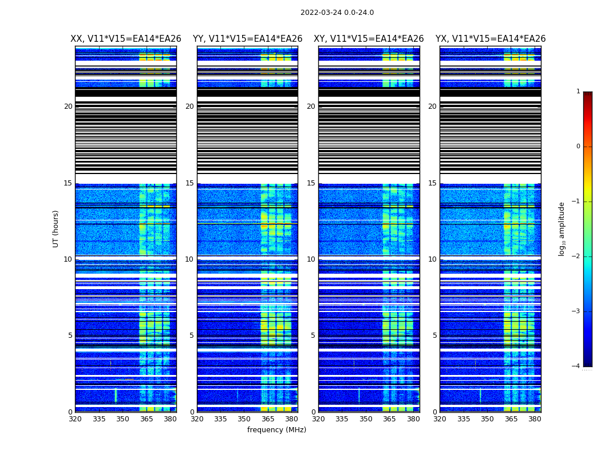This screenshot has height=458, width=601.
Task: Click the YY, V11*V15=EA14*EA26 panel title
Action: point(248,39)
